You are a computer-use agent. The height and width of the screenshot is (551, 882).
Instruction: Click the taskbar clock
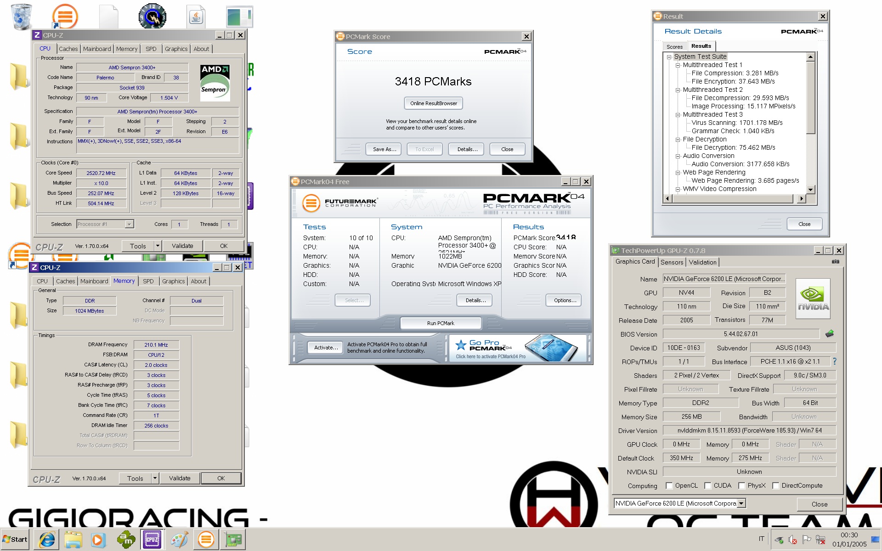point(849,540)
